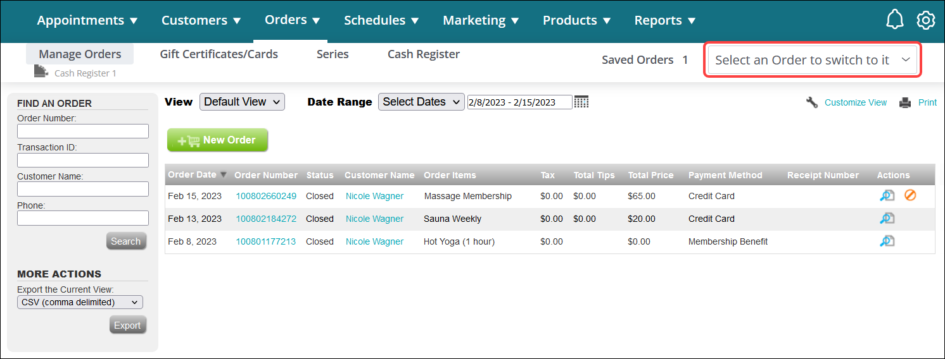Click the calendar date picker icon
945x359 pixels.
click(x=581, y=101)
